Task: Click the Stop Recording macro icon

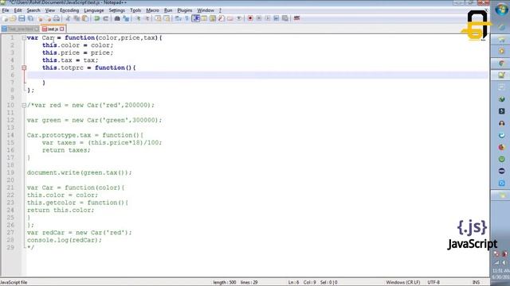Action: click(x=259, y=18)
